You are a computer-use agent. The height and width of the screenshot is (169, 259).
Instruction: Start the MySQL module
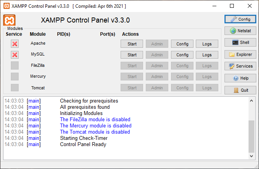132,55
